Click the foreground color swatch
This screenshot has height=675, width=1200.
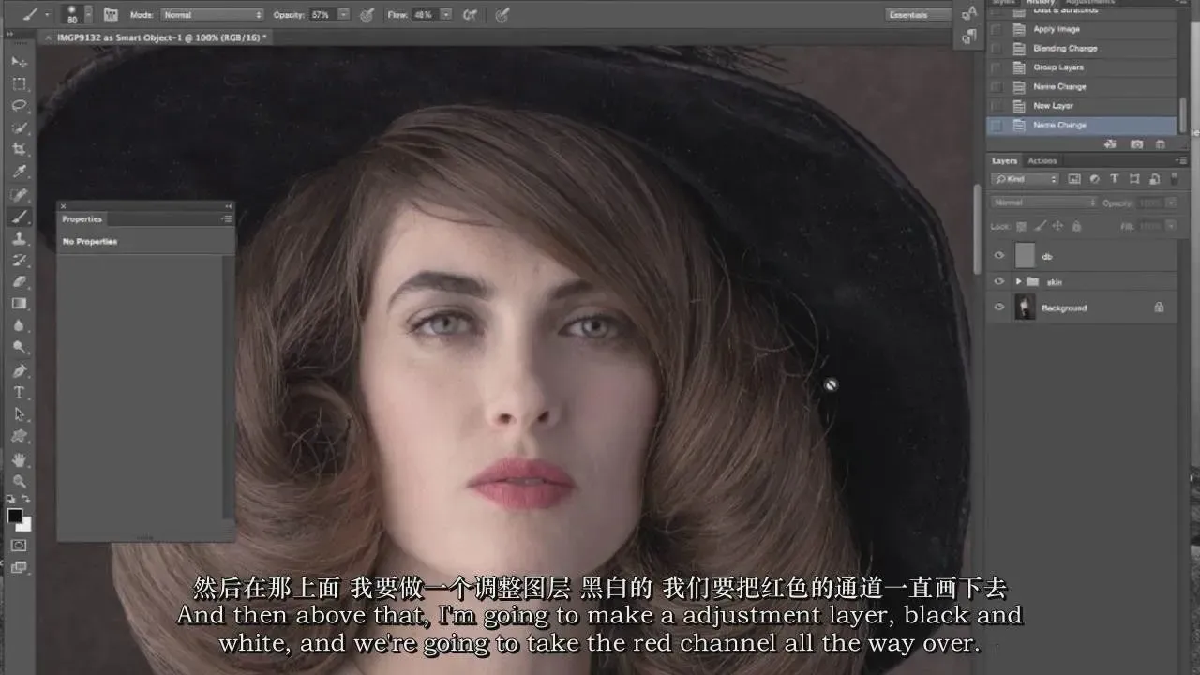coord(15,516)
